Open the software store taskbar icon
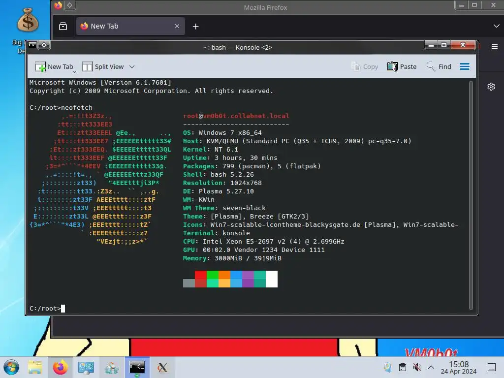This screenshot has width=504, height=378. [x=112, y=368]
